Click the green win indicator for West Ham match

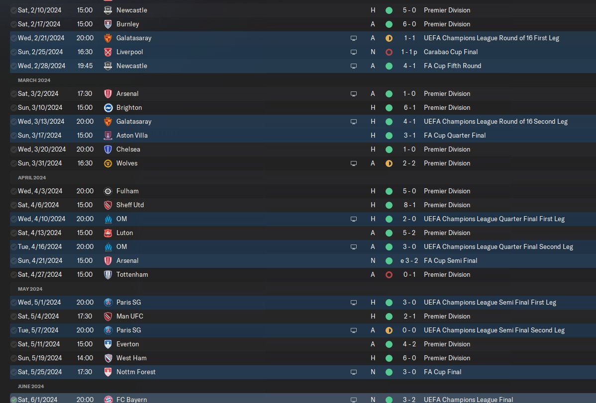389,358
